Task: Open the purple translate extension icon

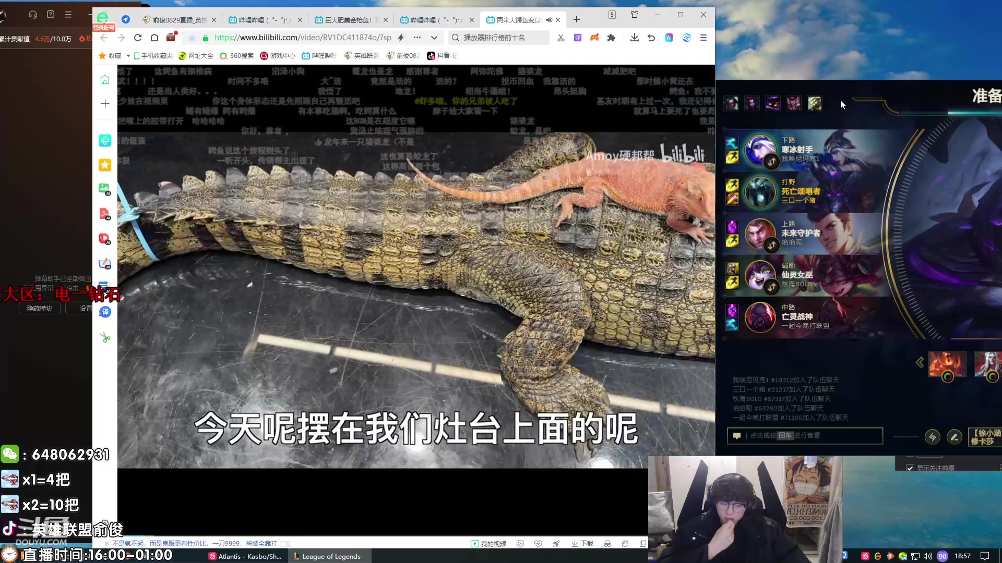Action: [x=578, y=38]
